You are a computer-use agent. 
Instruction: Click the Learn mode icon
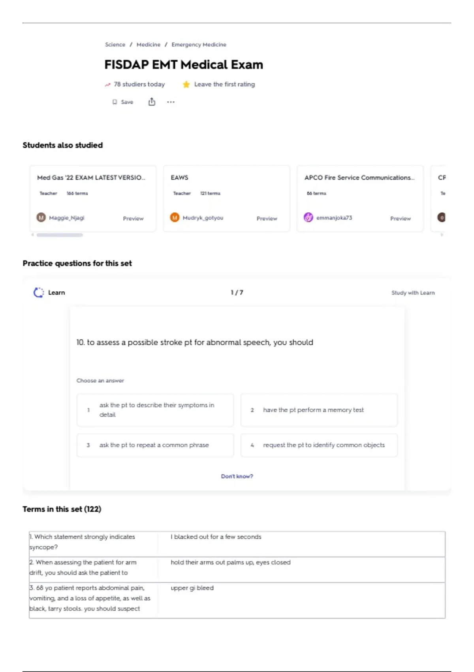(39, 293)
